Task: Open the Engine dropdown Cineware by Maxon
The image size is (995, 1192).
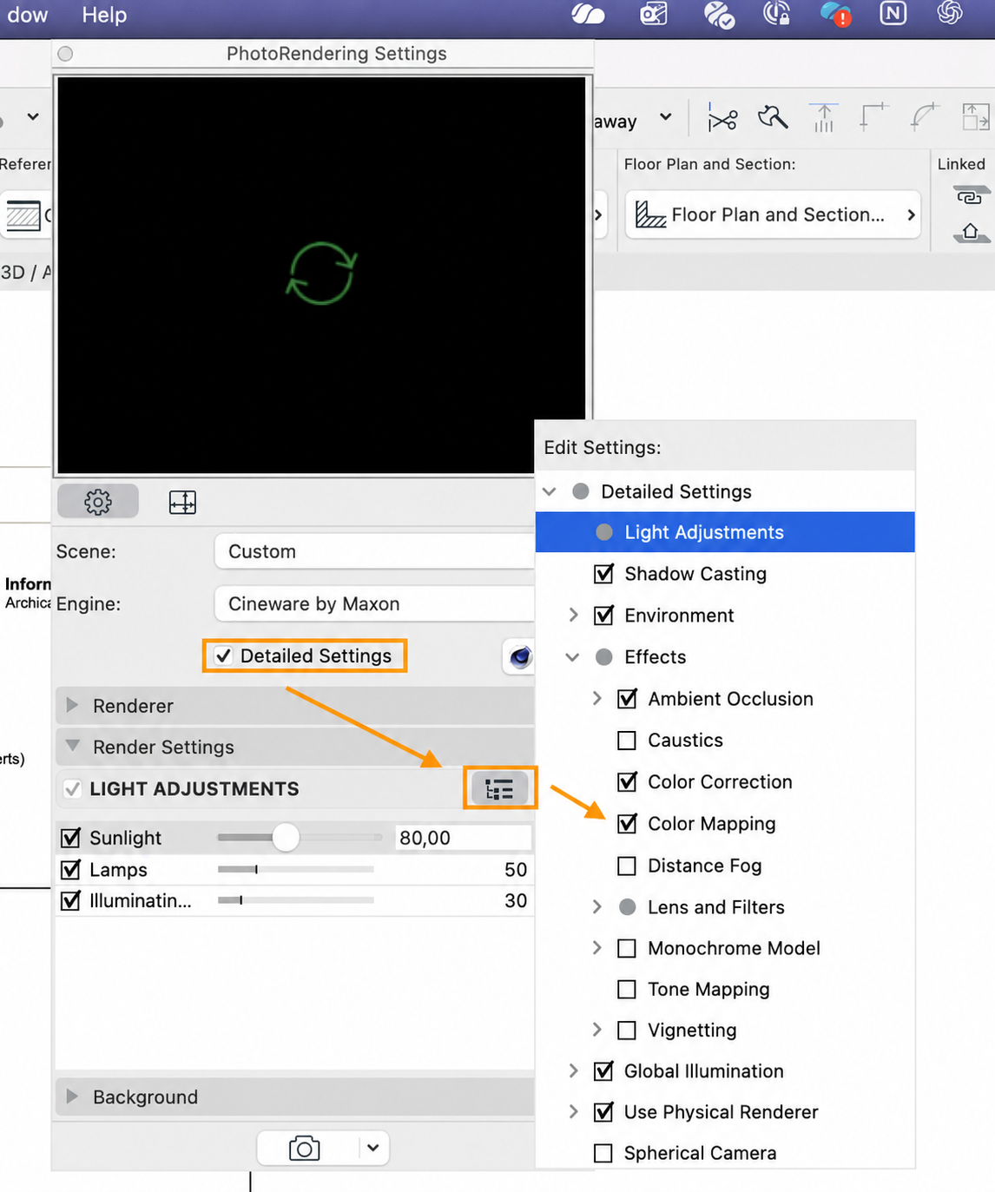Action: click(x=374, y=603)
